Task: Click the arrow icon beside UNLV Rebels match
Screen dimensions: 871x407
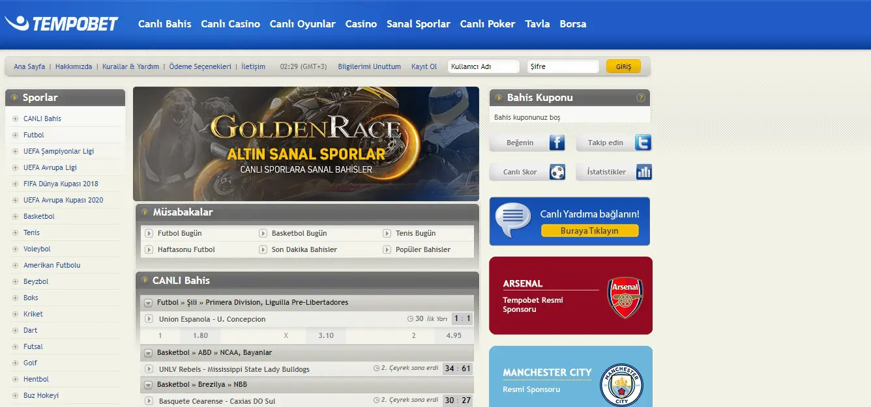Action: tap(149, 369)
